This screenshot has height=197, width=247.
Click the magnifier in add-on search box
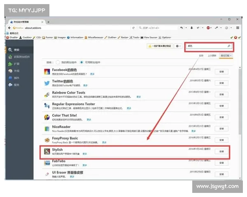pyautogui.click(x=229, y=46)
